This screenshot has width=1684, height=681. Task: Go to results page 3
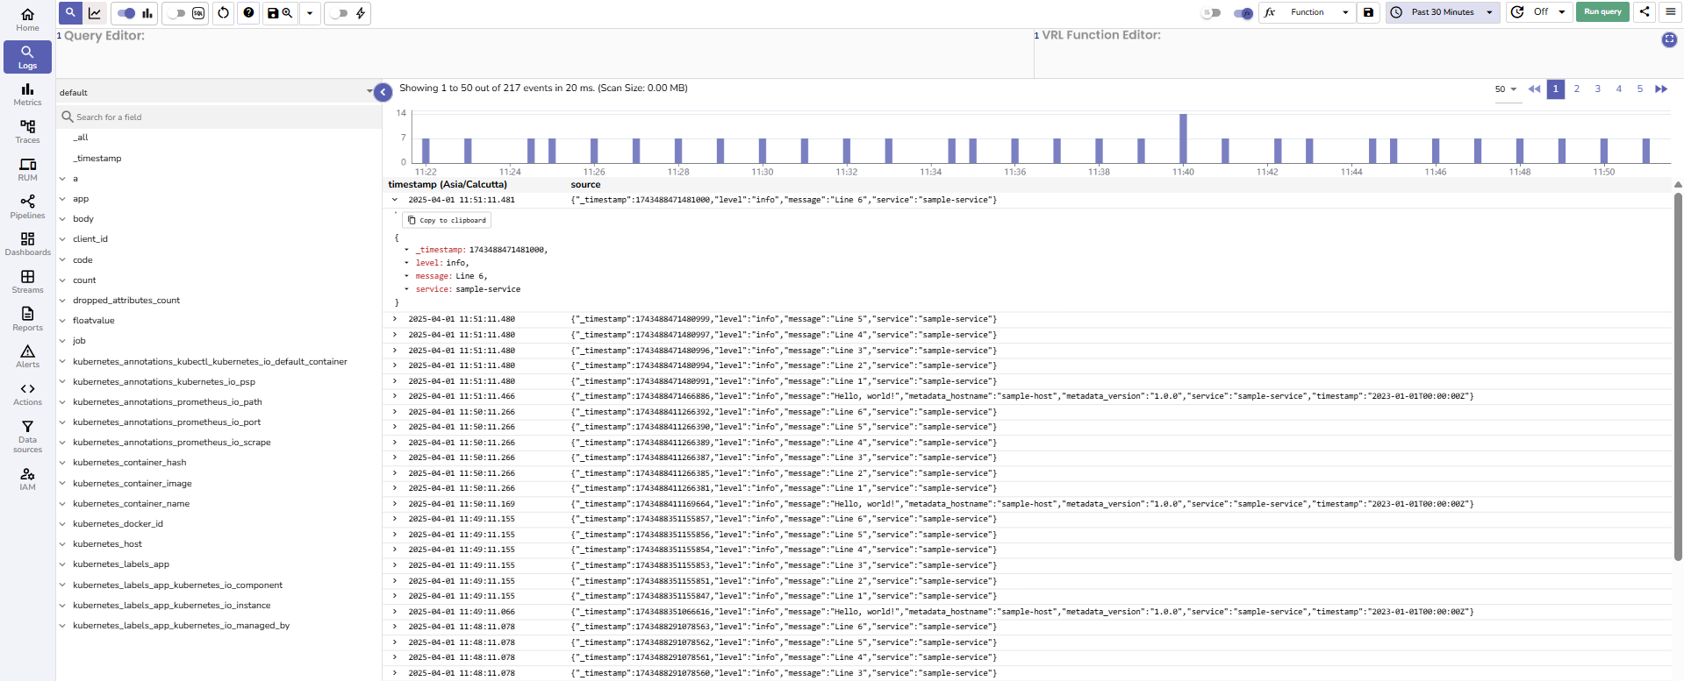pos(1598,89)
